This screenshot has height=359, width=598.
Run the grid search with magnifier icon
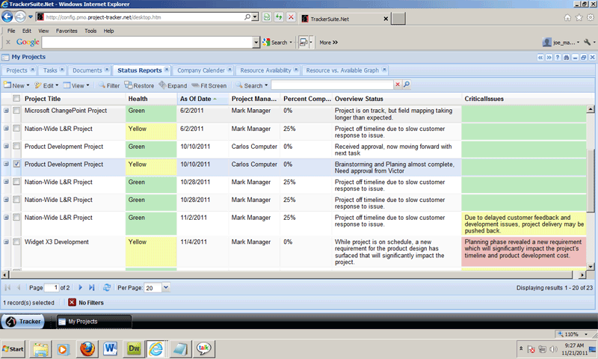coord(407,85)
